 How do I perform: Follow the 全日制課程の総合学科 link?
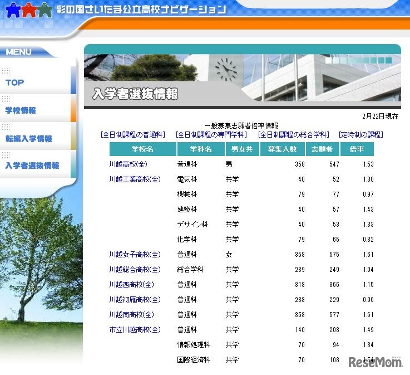coord(293,135)
